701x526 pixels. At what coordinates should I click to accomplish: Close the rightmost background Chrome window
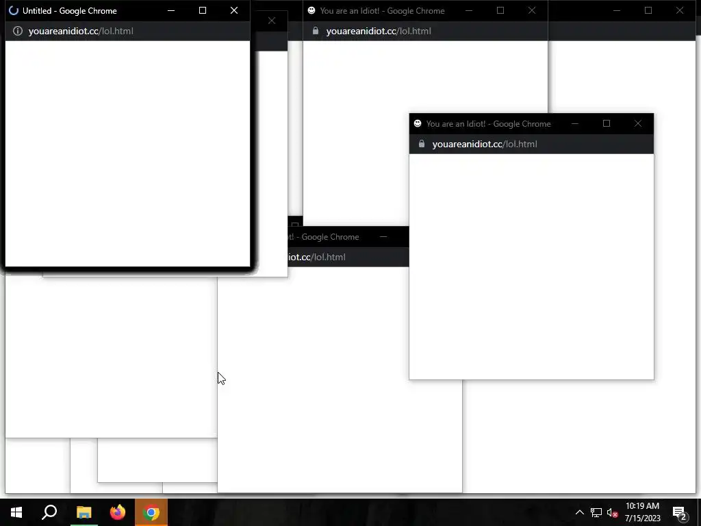click(x=680, y=10)
